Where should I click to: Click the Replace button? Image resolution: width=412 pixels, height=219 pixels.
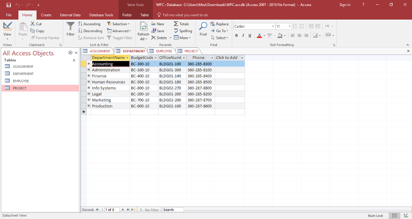click(x=220, y=24)
